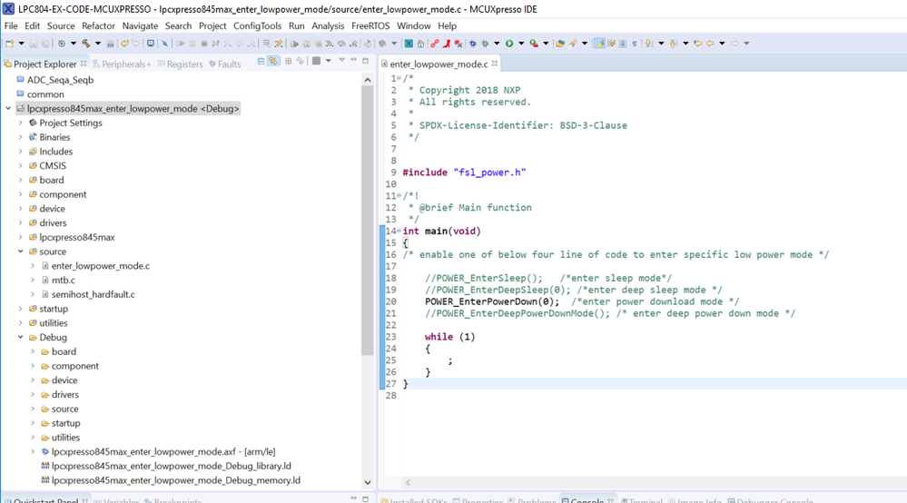This screenshot has height=503, width=907.
Task: Click the home icon next to X icon
Action: (420, 44)
